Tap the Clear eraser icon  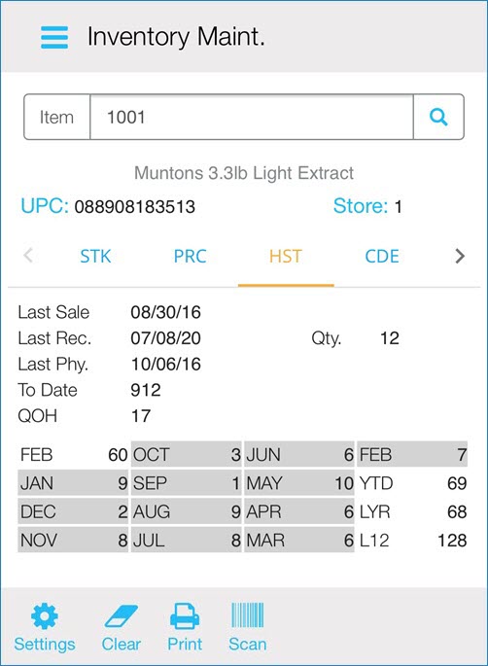coord(122,616)
